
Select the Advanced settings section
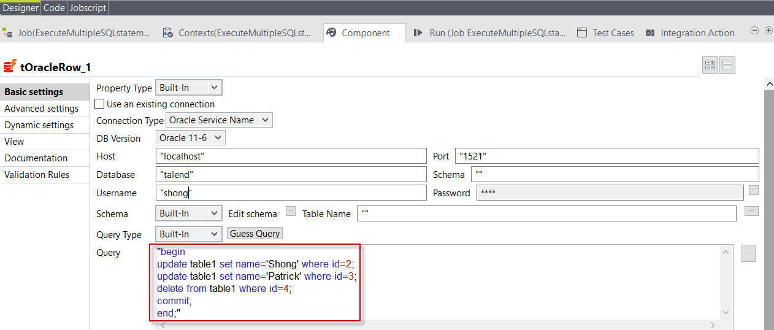pos(42,109)
